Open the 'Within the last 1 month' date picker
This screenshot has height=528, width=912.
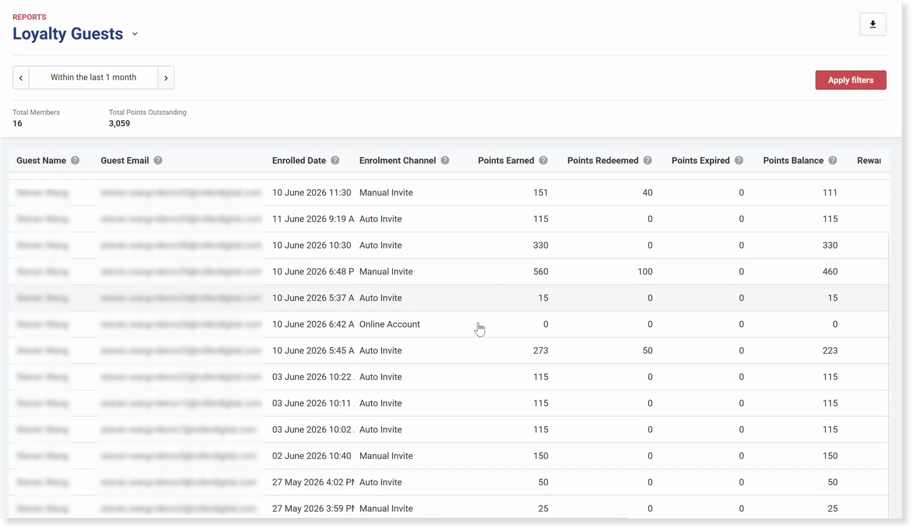[x=93, y=78]
